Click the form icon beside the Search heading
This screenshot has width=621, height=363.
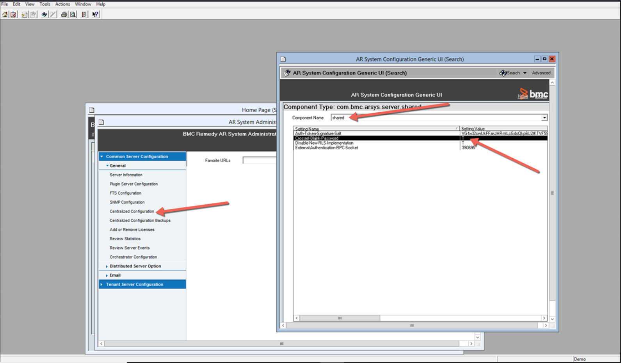(287, 73)
